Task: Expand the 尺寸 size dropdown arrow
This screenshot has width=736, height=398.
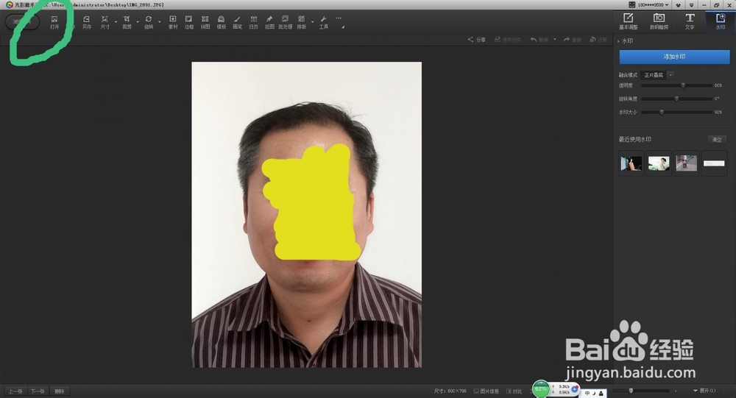Action: (116, 22)
